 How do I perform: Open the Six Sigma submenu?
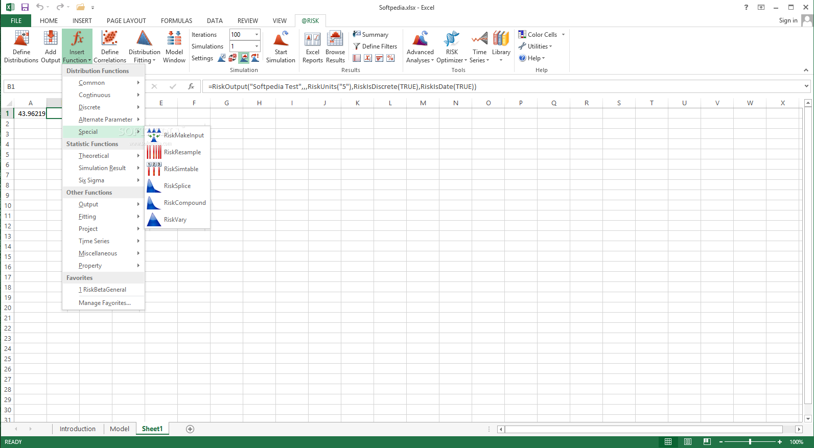point(104,180)
